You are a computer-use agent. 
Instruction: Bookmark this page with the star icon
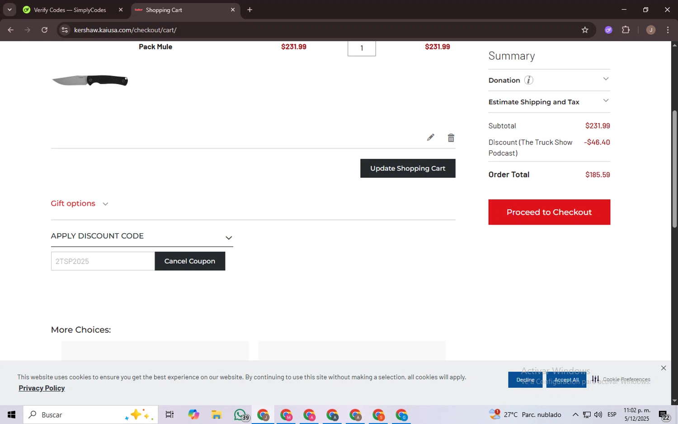click(x=585, y=30)
